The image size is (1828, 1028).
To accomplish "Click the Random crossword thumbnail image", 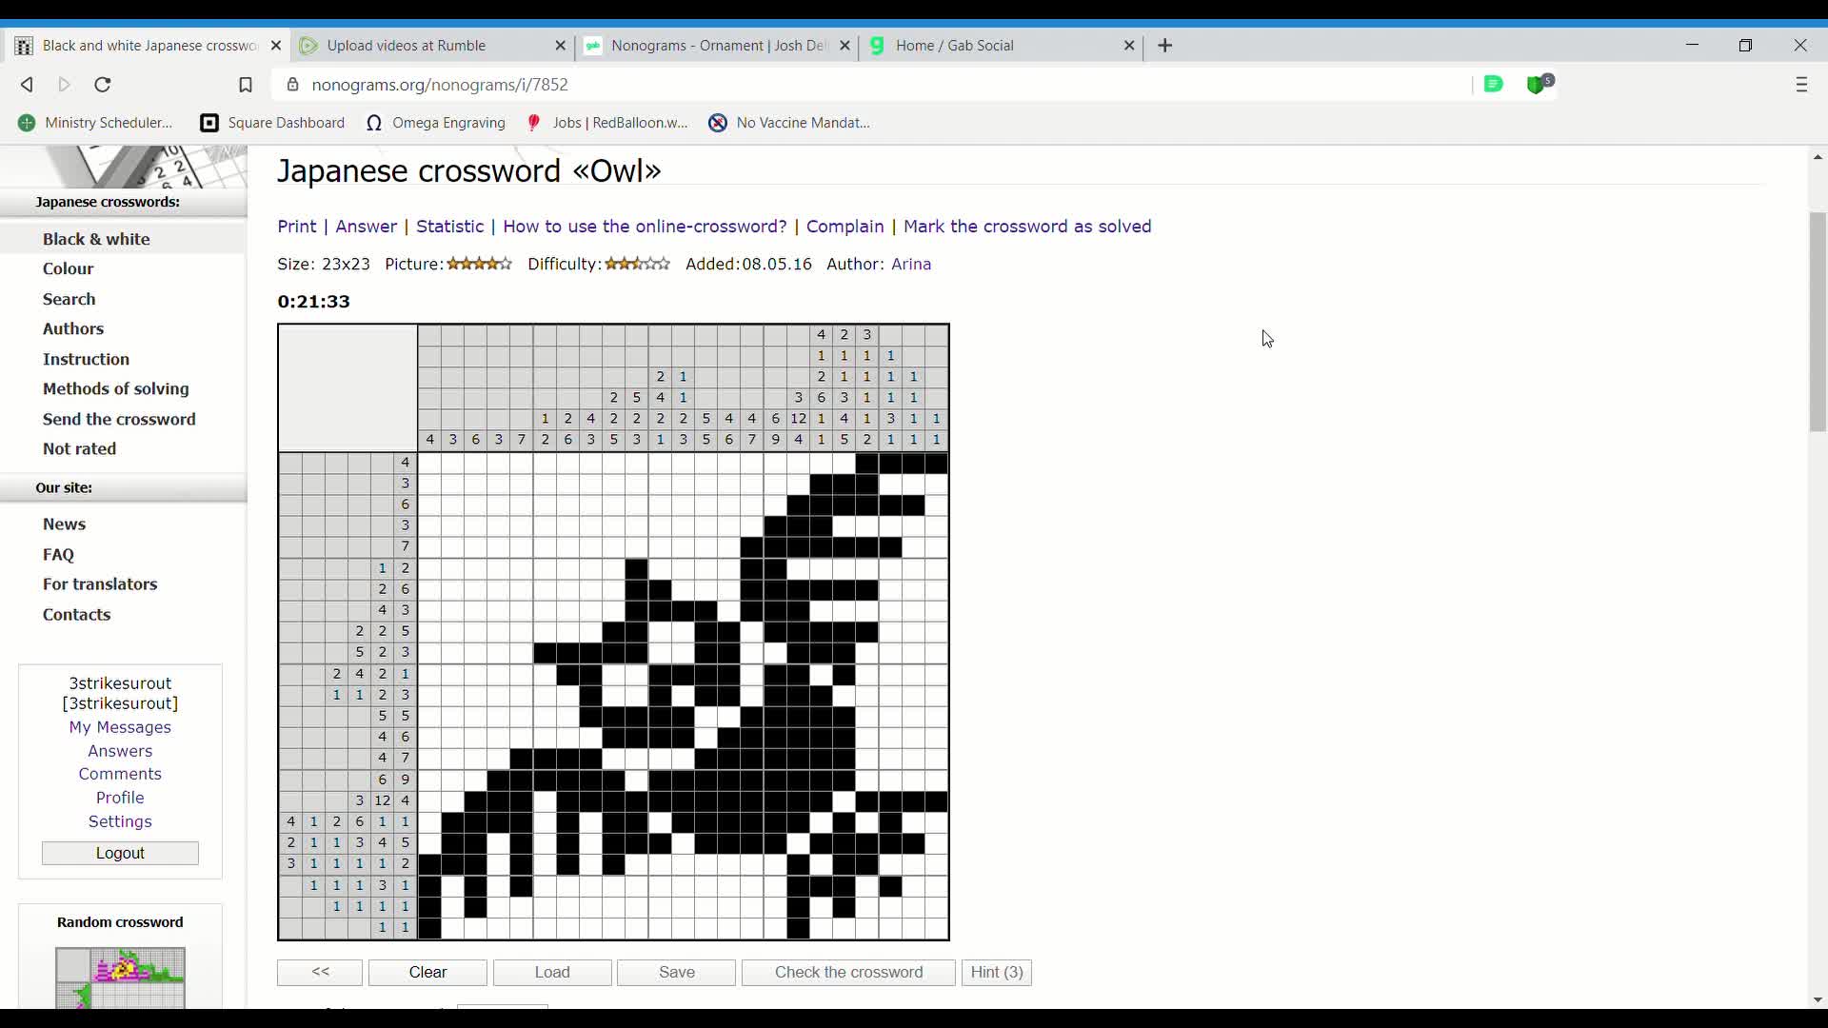I will pos(120,978).
